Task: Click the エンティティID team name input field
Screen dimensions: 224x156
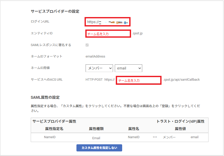Action: [108, 33]
